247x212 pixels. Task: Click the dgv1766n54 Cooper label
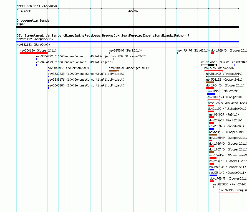point(228,144)
